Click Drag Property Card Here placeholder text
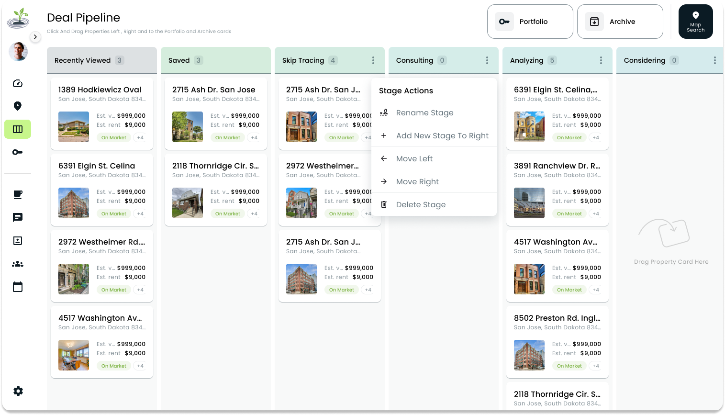This screenshot has height=415, width=725. 671,262
